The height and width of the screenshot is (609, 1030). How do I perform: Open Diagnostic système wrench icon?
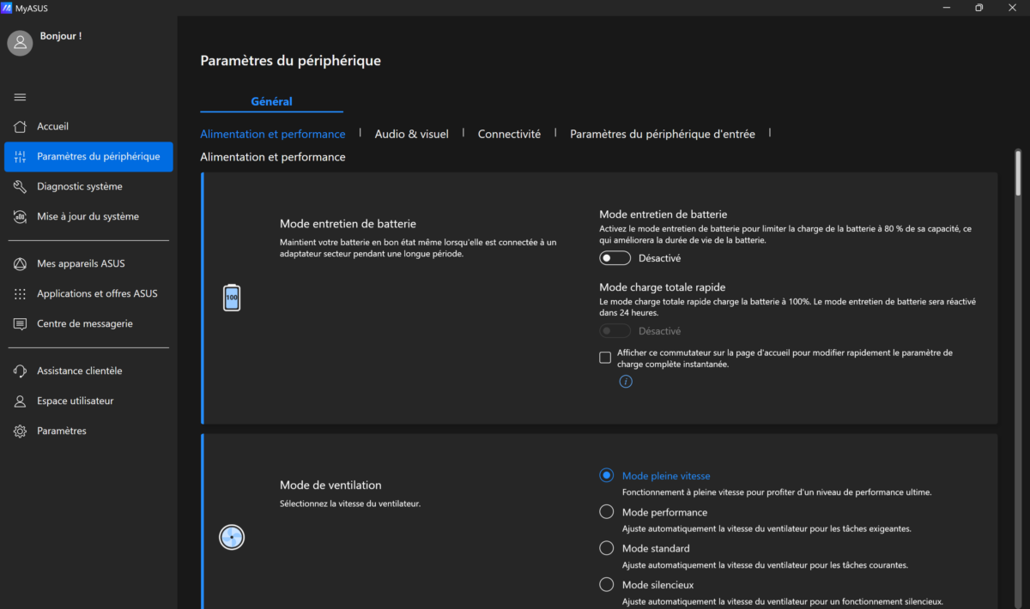20,187
